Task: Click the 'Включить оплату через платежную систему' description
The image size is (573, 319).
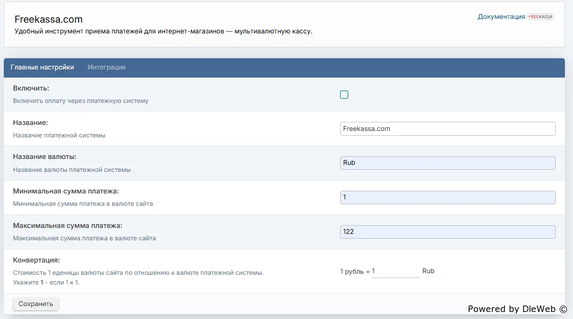Action: (x=81, y=101)
